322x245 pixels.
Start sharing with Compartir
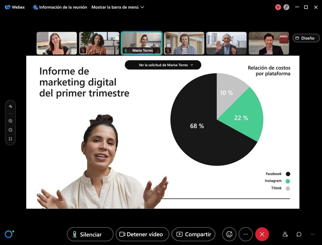194,234
